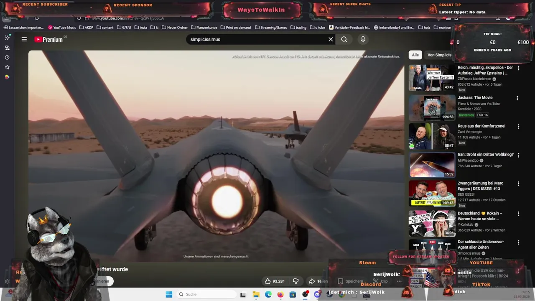This screenshot has width=535, height=301.
Task: Open options for Iran: Droht ein Dritter Weltkrieg
Action: tap(518, 155)
